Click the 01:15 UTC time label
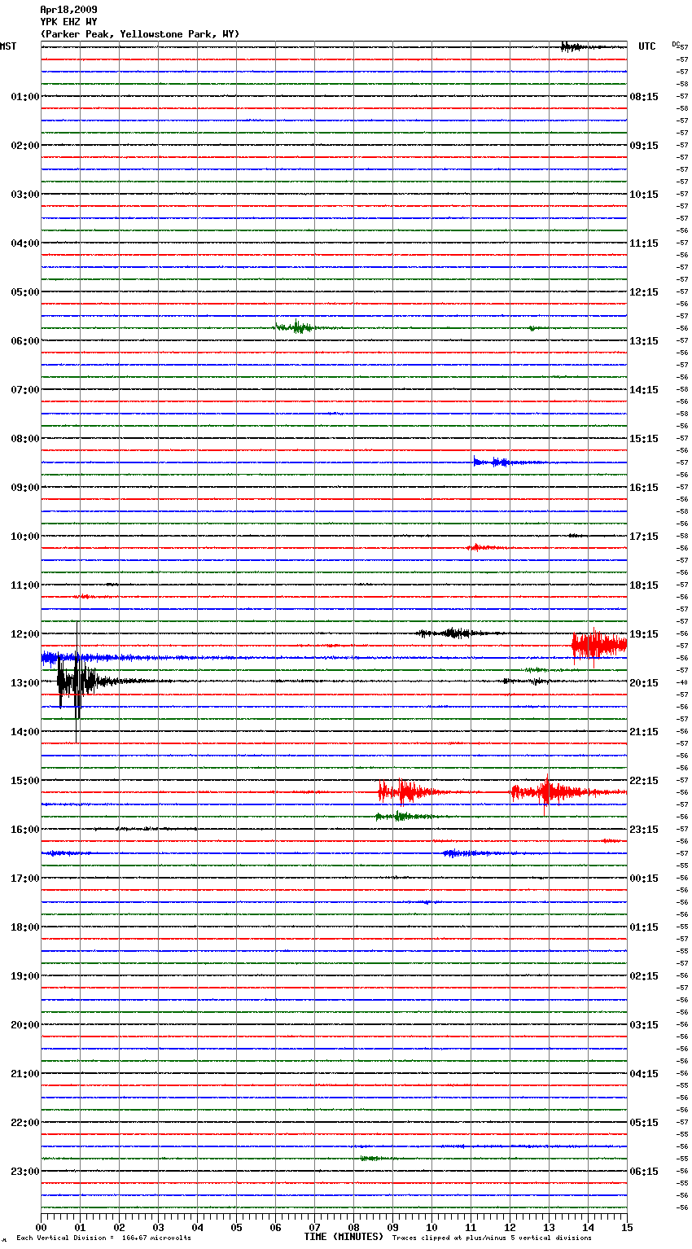Viewport: 692px width, 1249px height. (644, 927)
